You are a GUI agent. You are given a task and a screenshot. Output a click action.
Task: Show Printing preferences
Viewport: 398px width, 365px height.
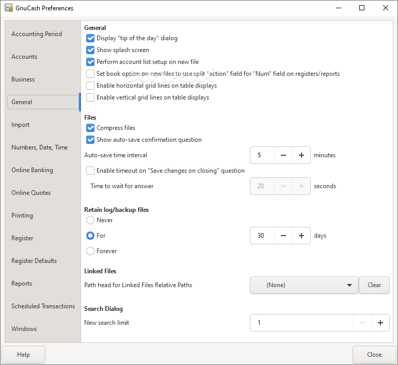pos(43,215)
